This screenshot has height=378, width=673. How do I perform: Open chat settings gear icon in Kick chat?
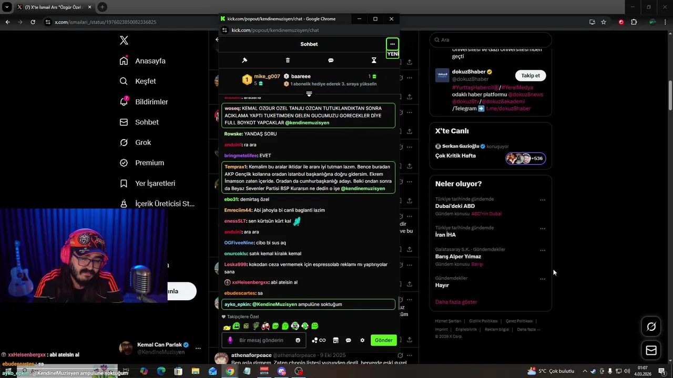(x=362, y=340)
